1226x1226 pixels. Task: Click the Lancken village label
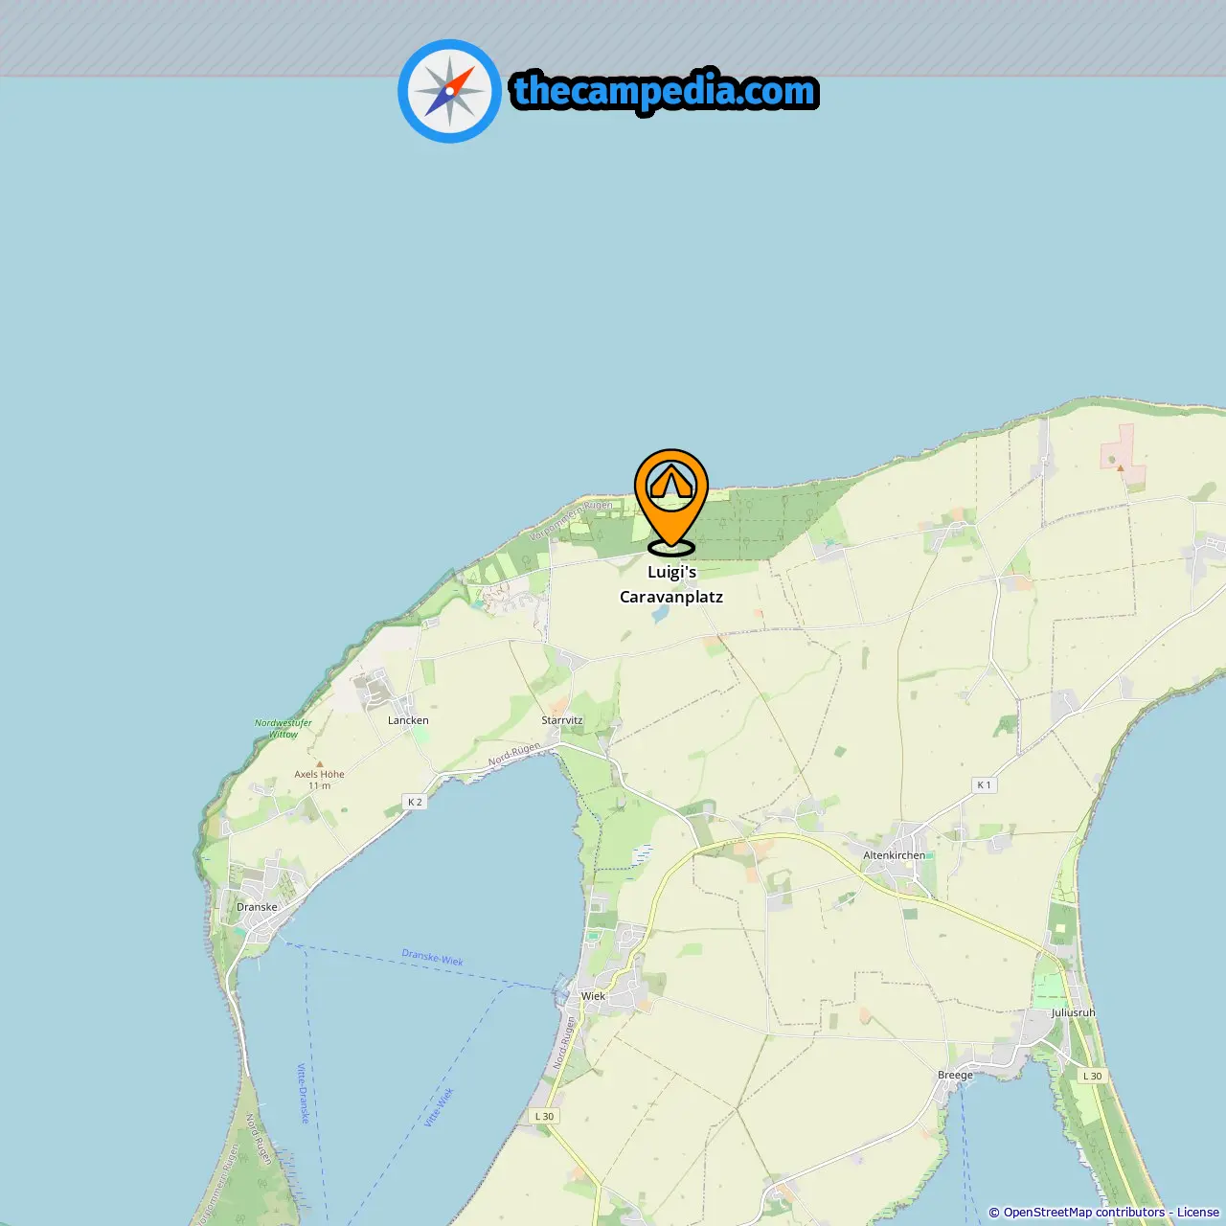[x=408, y=720]
